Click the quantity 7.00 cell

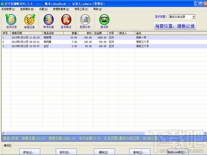[75, 42]
